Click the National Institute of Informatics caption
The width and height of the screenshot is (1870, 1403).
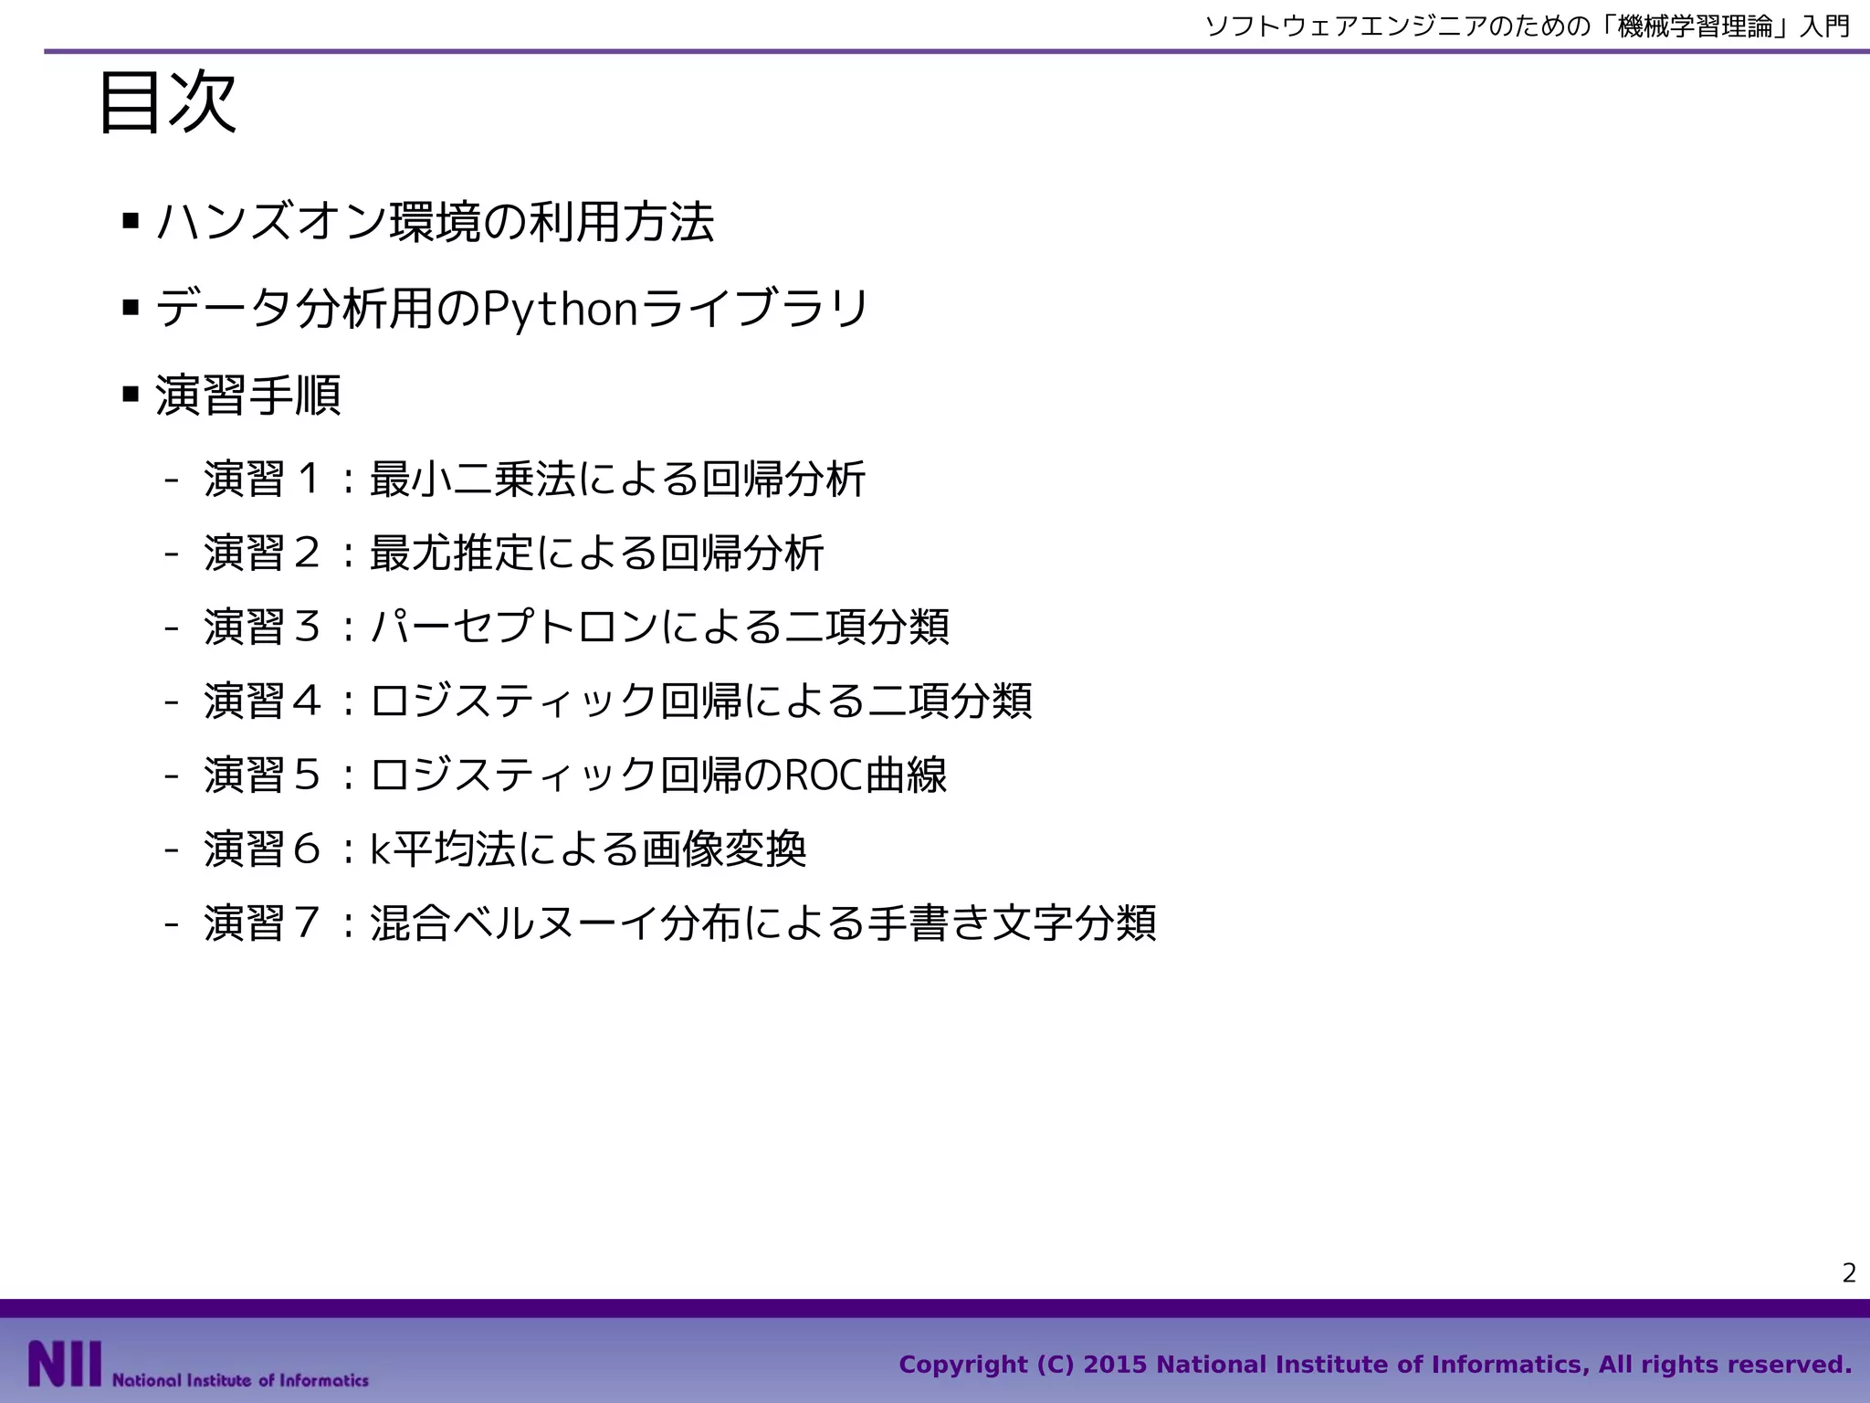point(240,1380)
